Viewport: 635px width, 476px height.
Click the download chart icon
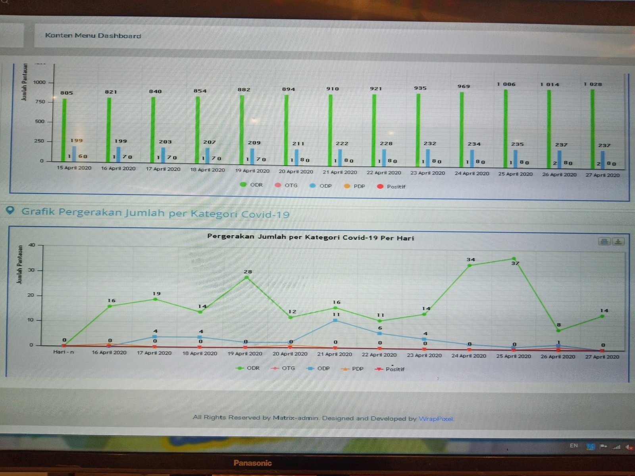coord(618,241)
